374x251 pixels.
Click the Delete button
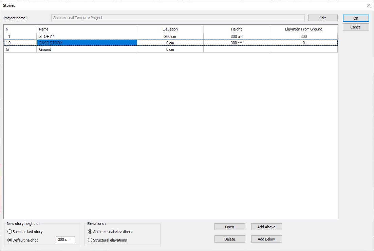pyautogui.click(x=230, y=239)
